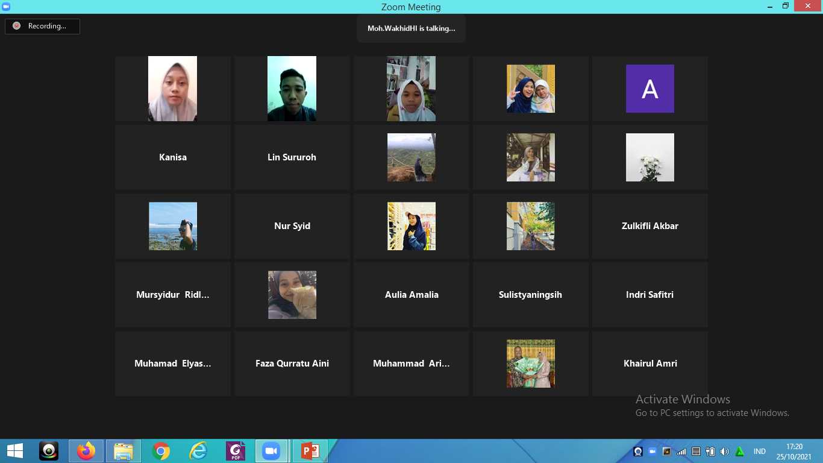Open Foxit PDF reader from the taskbar
The image size is (823, 463).
(235, 451)
